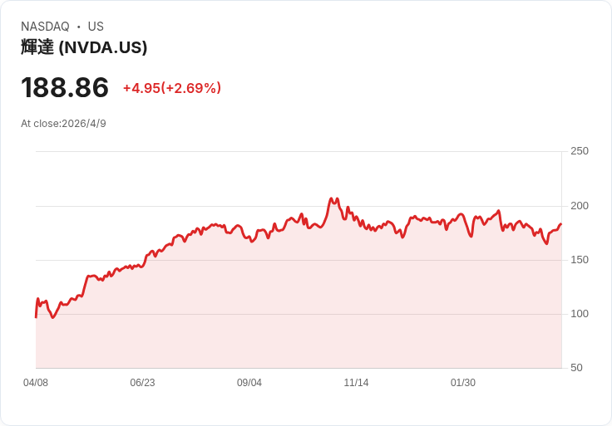Click the 04/08 date axis label
612x426 pixels.
36,383
